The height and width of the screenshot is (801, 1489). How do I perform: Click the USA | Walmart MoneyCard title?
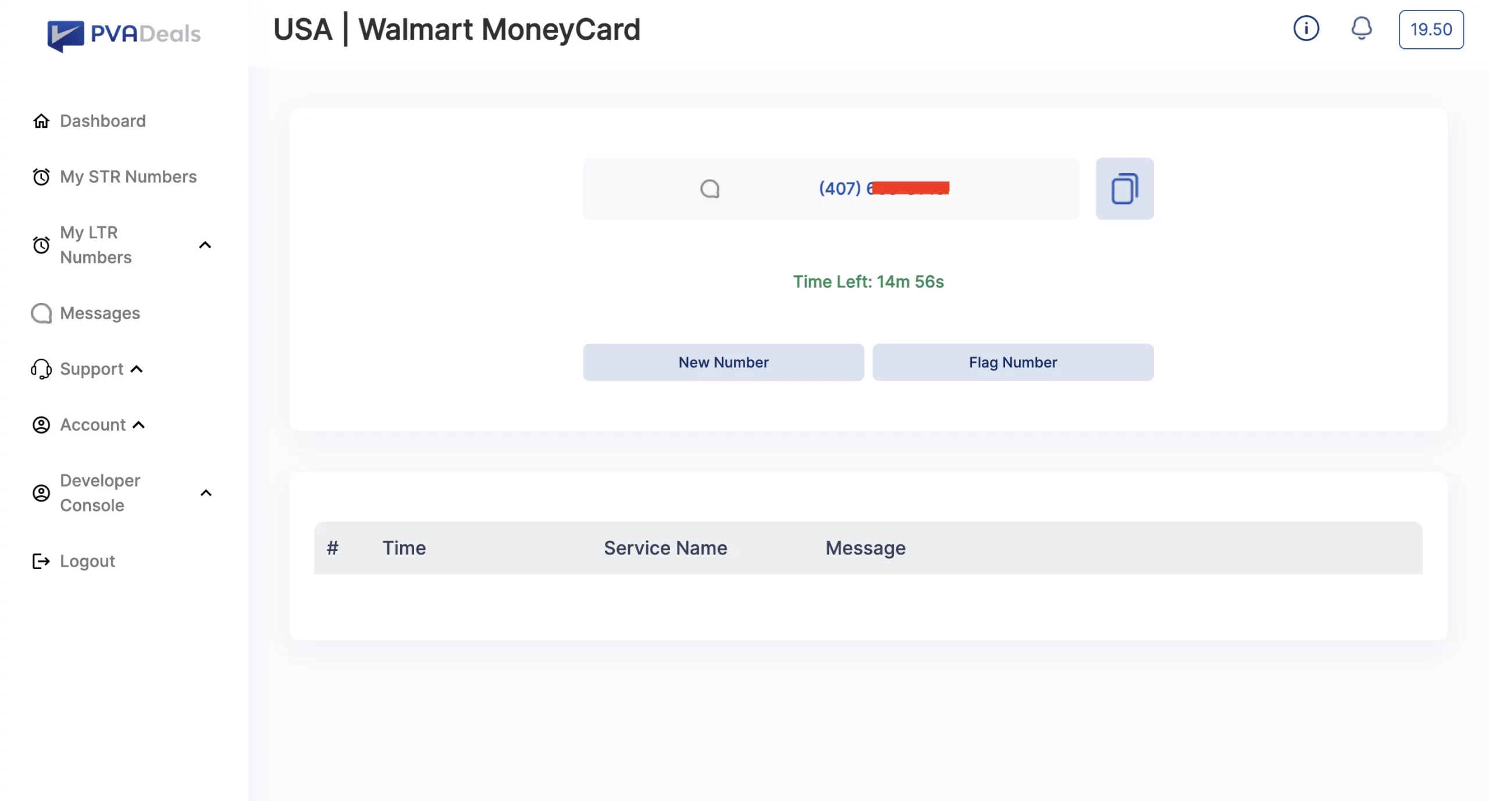click(x=457, y=29)
